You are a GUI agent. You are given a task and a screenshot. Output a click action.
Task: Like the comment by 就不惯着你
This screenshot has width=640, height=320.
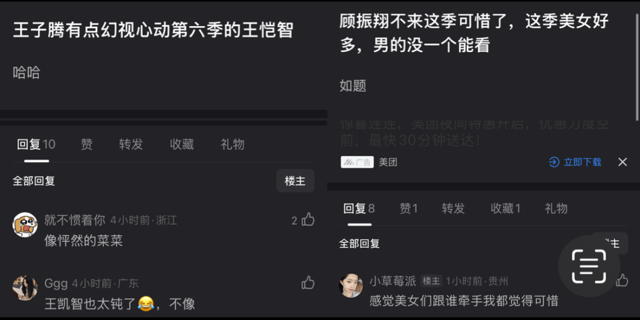(x=308, y=220)
